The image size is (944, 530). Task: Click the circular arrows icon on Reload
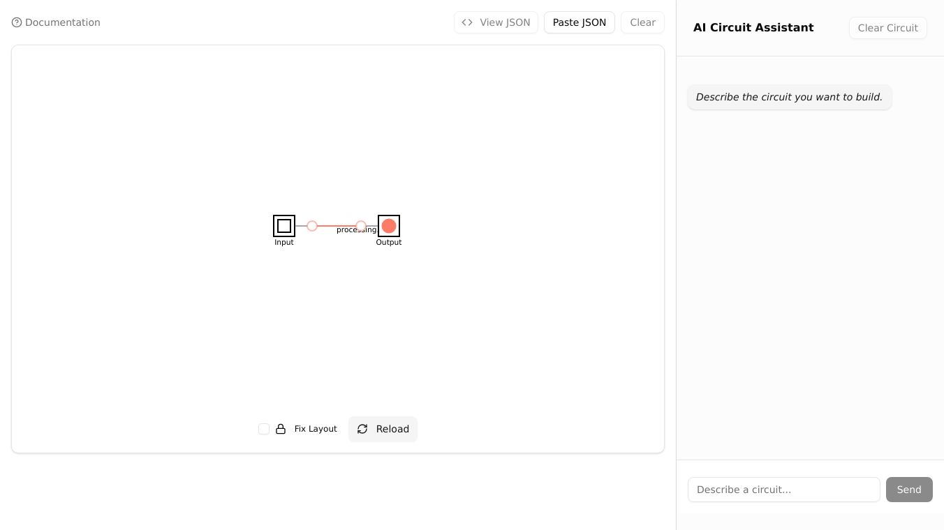pos(362,429)
